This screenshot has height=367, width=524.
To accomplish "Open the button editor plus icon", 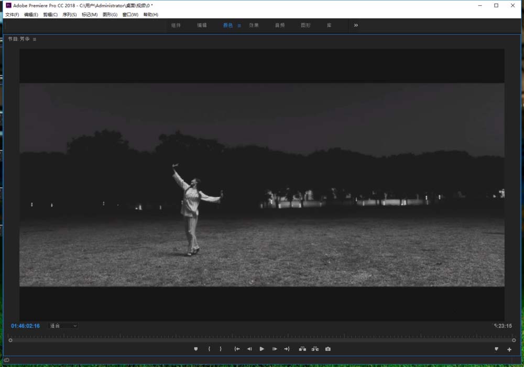I will pyautogui.click(x=509, y=349).
